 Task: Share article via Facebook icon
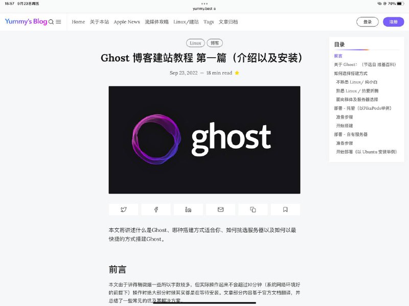(x=156, y=209)
